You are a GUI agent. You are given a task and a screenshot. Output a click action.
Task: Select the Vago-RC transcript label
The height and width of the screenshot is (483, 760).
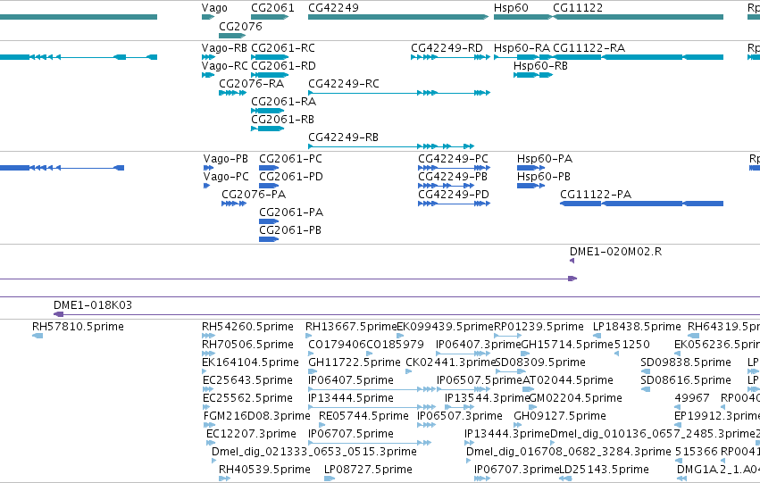[x=224, y=66]
